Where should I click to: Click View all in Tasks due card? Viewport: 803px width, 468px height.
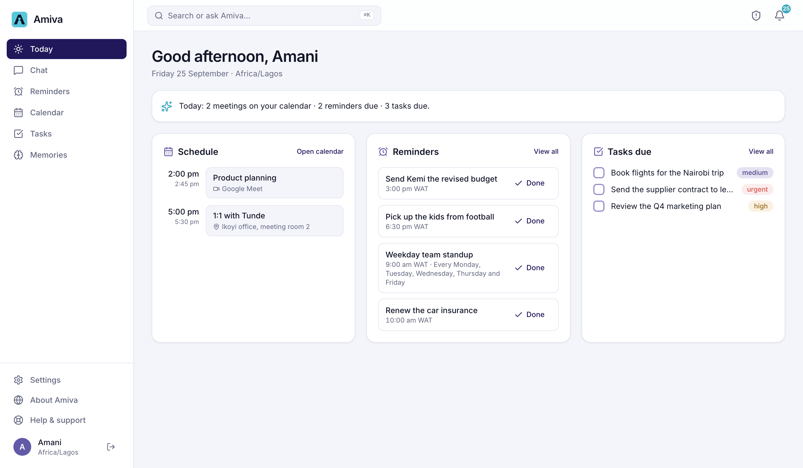point(761,152)
